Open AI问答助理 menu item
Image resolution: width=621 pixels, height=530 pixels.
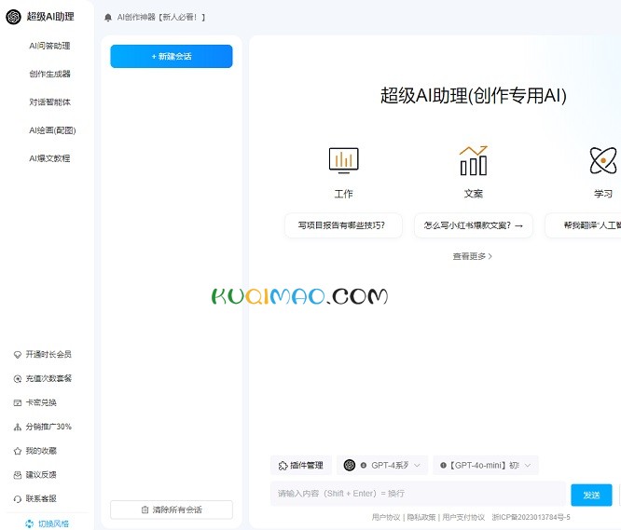[49, 46]
